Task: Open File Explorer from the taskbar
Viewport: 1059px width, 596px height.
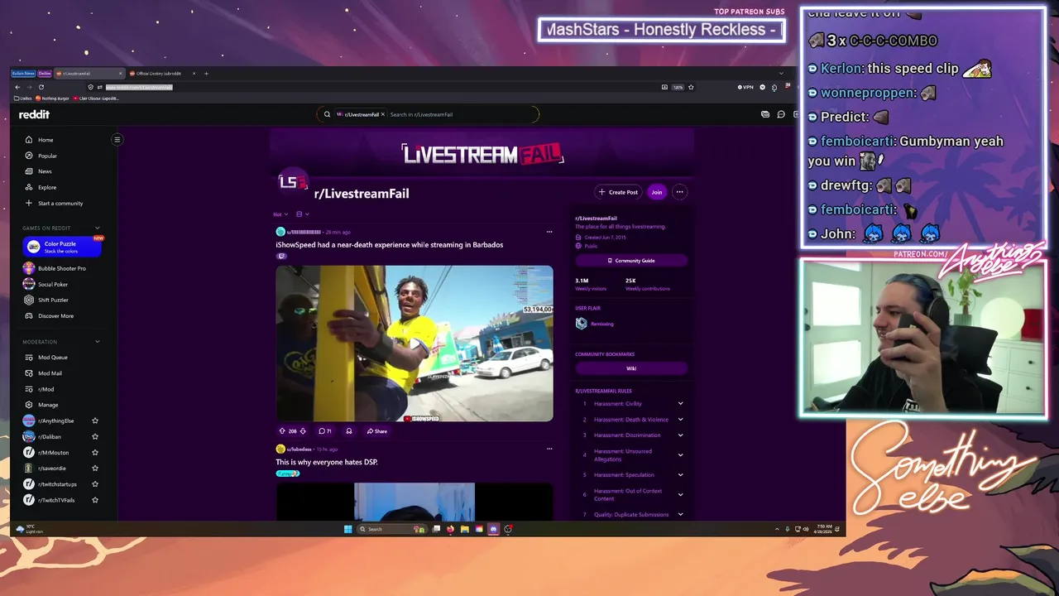Action: pos(465,529)
